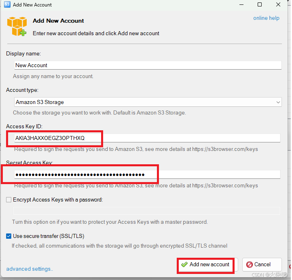Click the Access Key ID field

click(x=147, y=138)
